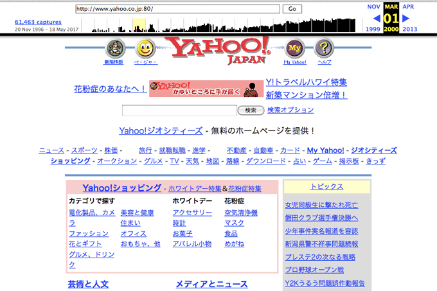The height and width of the screenshot is (291, 437).
Task: Open the ニュース navigation link
Action: click(51, 150)
